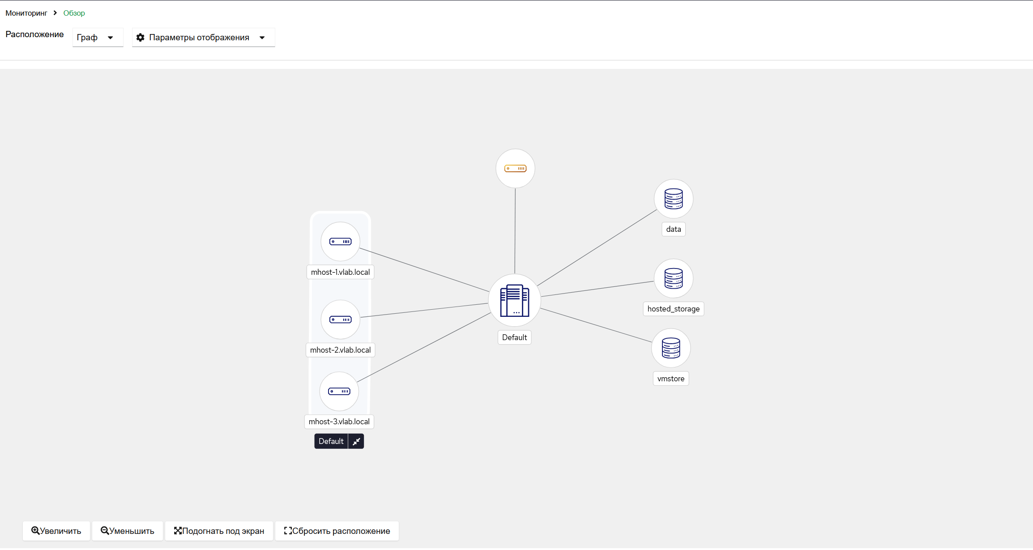1033x550 pixels.
Task: Click the mhost-2.vlab.local host icon
Action: (340, 320)
